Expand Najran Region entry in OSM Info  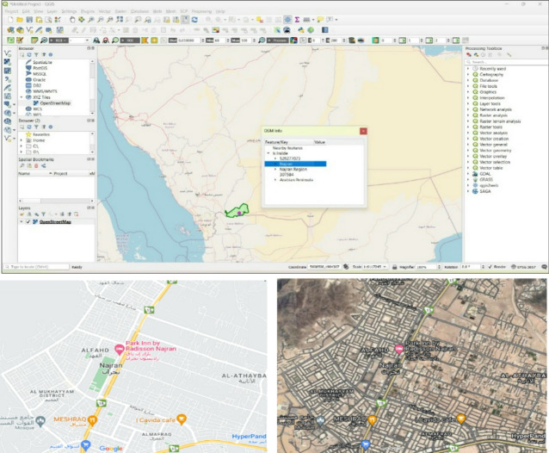275,169
